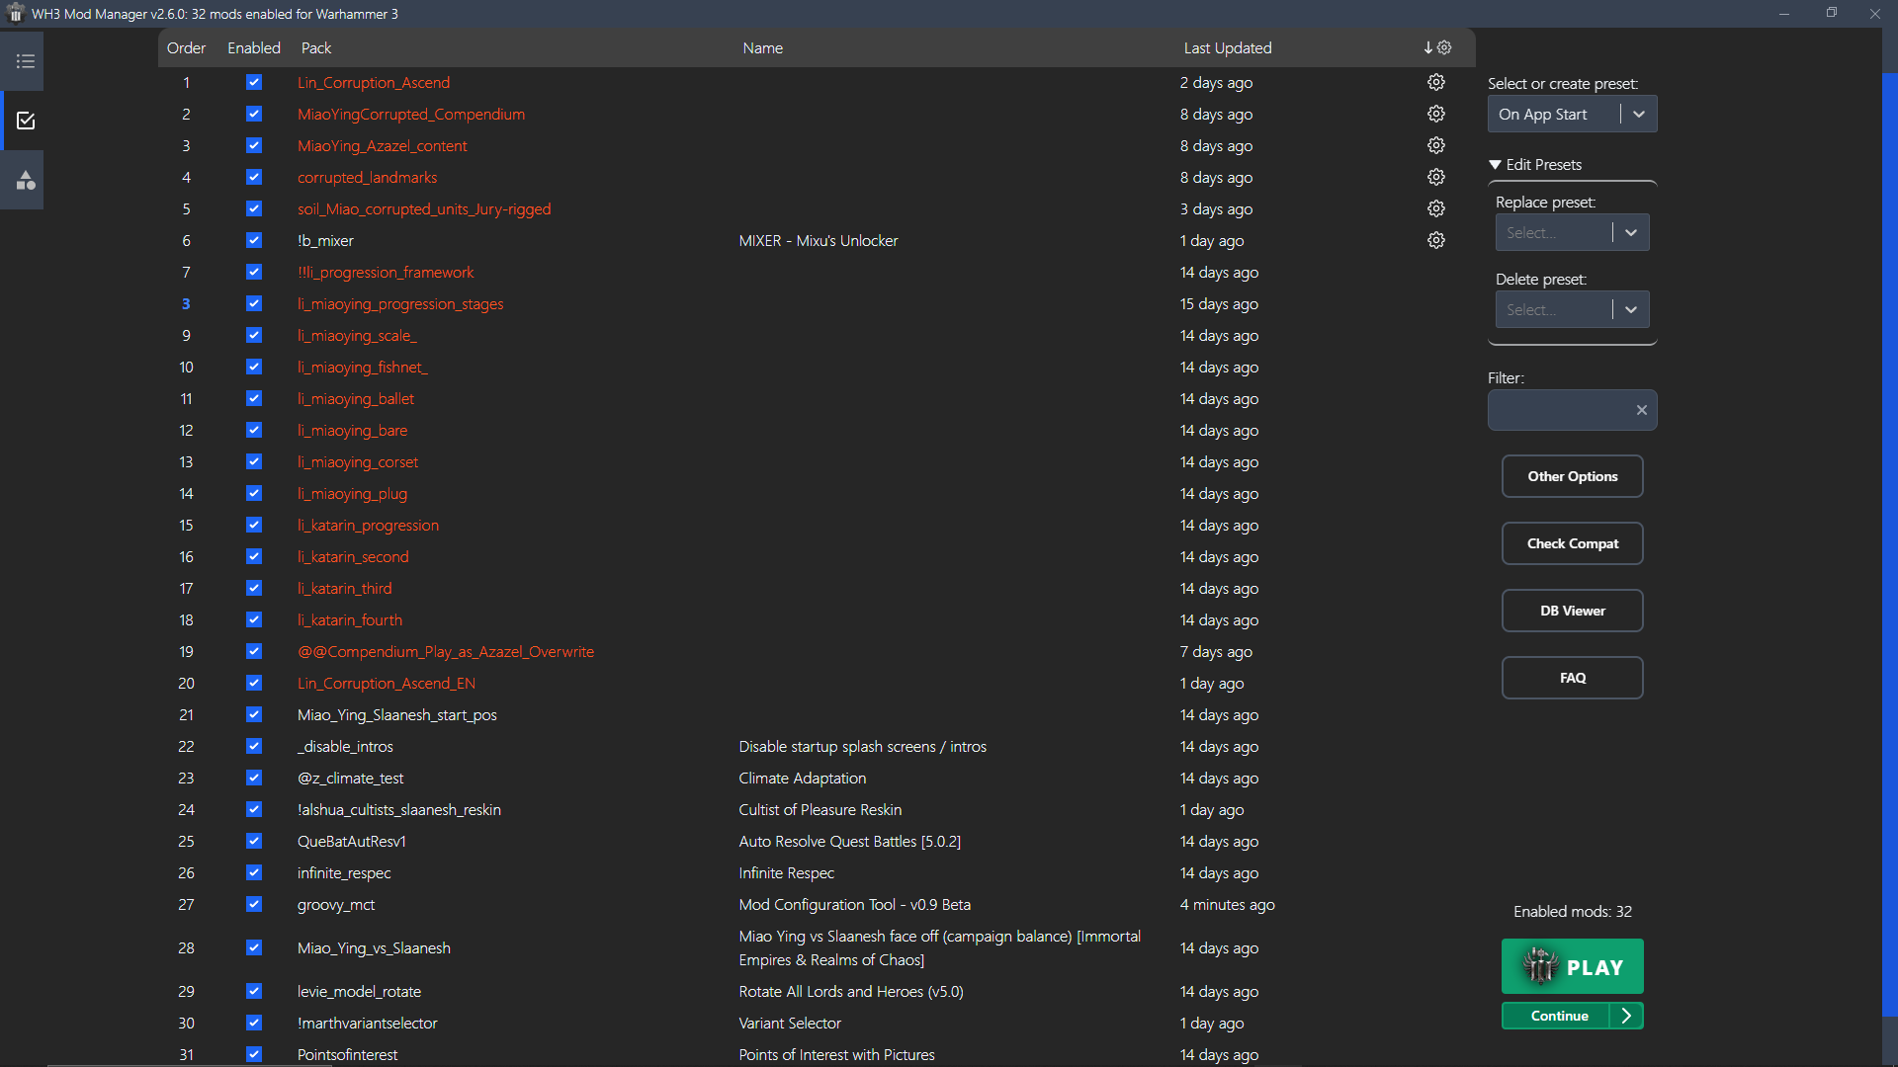Viewport: 1898px width, 1067px height.
Task: Select the levie_model_rotate pack
Action: tap(359, 991)
